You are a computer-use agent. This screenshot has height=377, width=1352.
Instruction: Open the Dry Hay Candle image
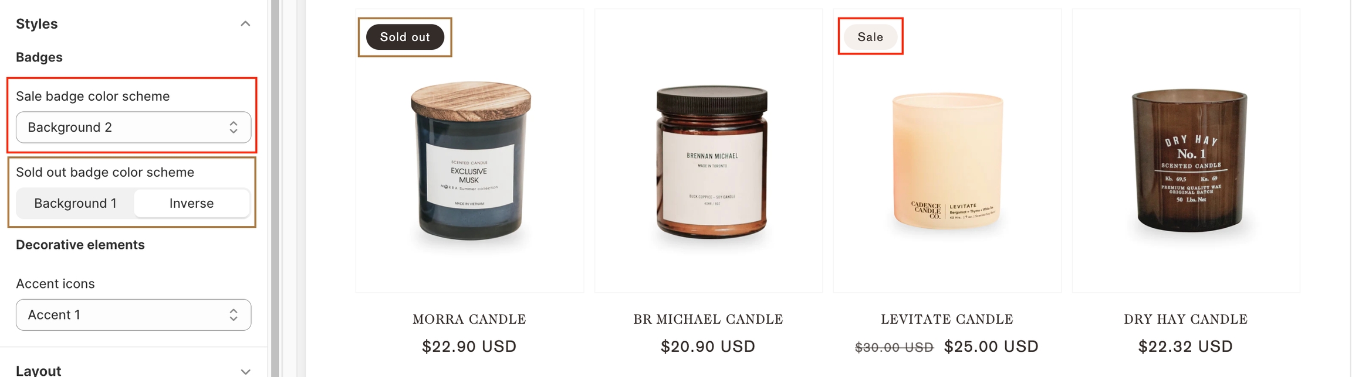[1189, 161]
